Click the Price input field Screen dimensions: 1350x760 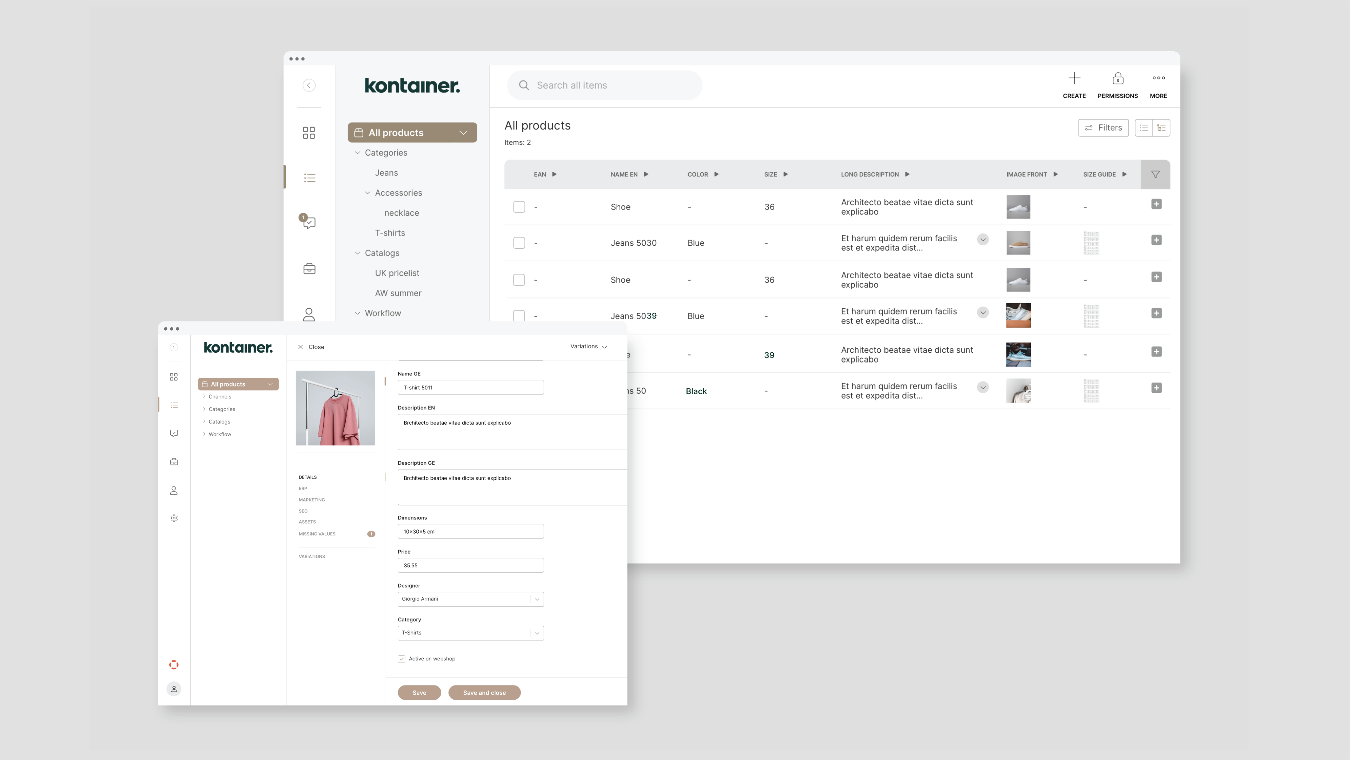click(471, 566)
